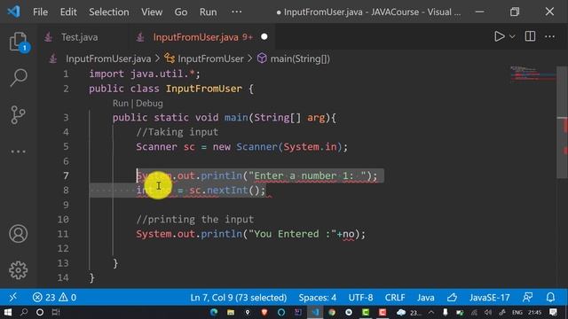568x319 pixels.
Task: Run the Java file with play button
Action: 499,36
